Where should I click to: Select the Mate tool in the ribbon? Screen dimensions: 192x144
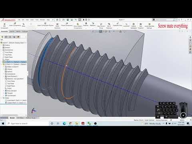(x=24, y=25)
